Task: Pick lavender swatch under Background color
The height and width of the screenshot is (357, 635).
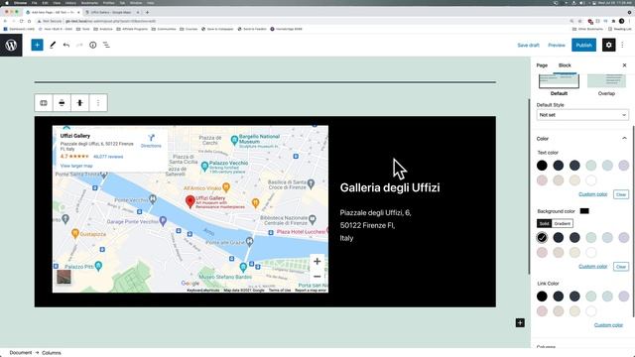Action: [x=624, y=237]
